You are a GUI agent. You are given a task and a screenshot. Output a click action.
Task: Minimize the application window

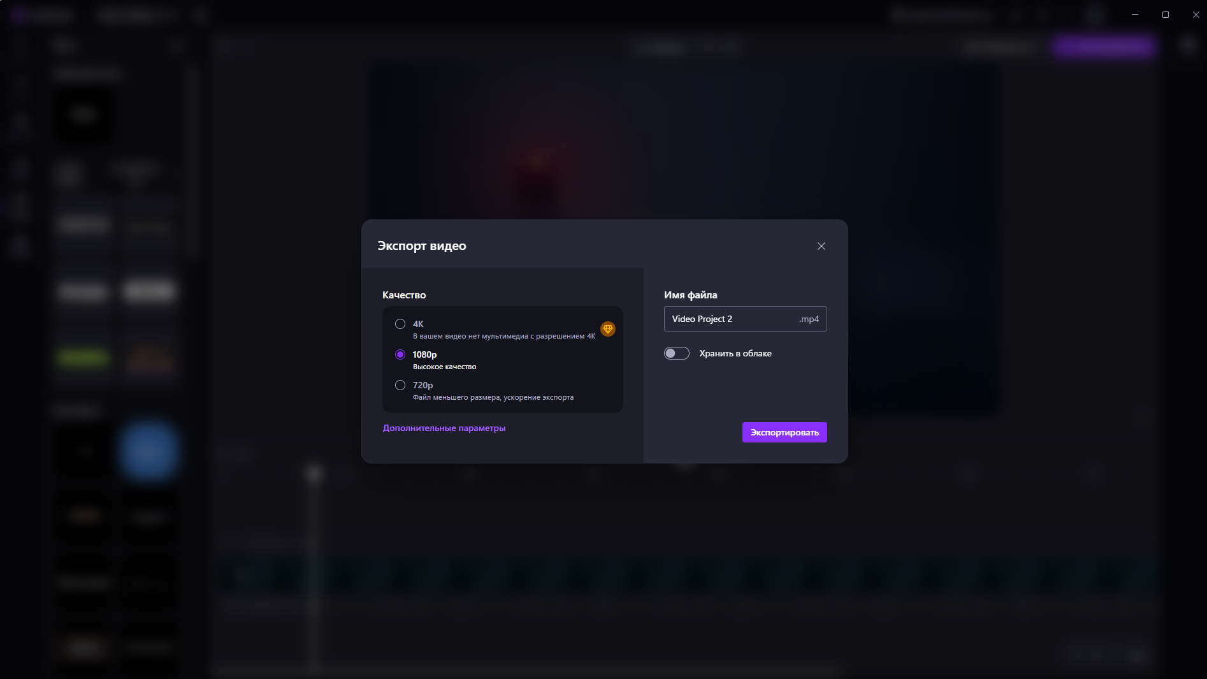(x=1135, y=14)
